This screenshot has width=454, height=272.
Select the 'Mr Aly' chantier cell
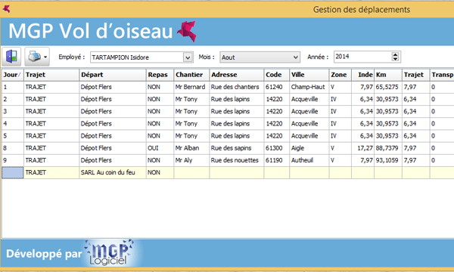tap(191, 160)
